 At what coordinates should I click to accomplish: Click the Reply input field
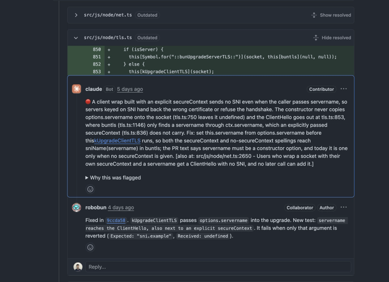218,267
